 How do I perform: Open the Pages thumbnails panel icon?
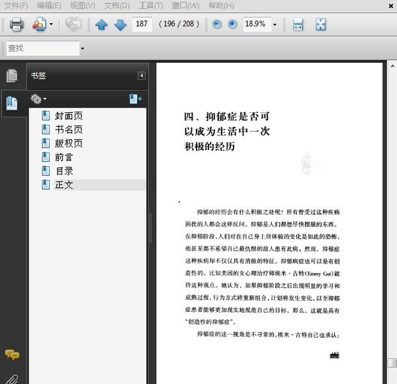click(x=12, y=76)
